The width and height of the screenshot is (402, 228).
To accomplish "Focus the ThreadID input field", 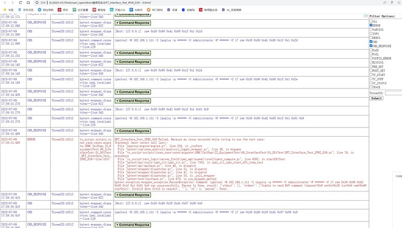I will click(x=393, y=93).
